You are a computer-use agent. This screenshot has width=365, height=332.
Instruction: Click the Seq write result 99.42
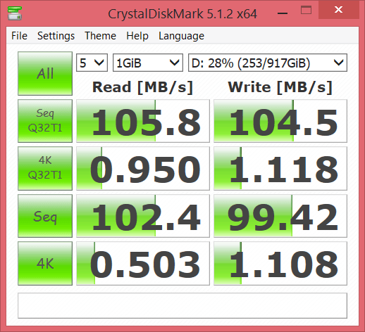click(280, 216)
